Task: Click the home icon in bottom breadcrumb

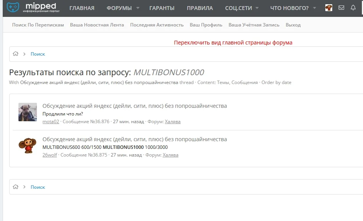Action: (15, 186)
